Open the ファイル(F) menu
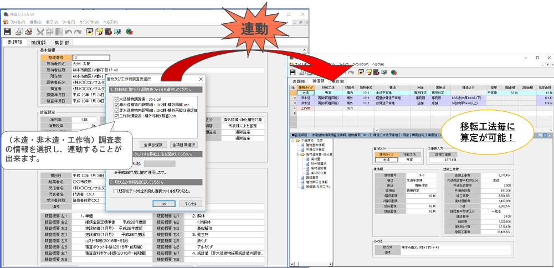The height and width of the screenshot is (268, 554). pos(17,22)
